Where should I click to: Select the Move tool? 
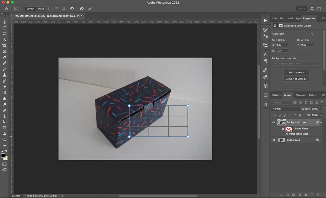(x=4, y=22)
